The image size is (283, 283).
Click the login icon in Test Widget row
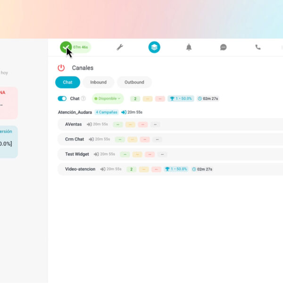click(x=96, y=154)
